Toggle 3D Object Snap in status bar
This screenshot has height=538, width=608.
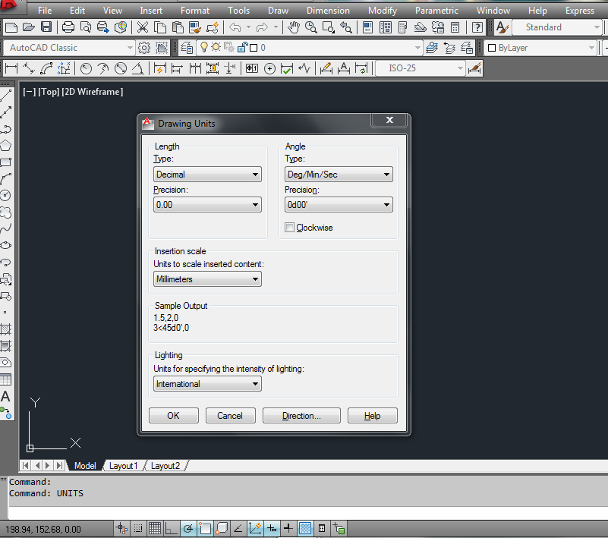pyautogui.click(x=222, y=528)
